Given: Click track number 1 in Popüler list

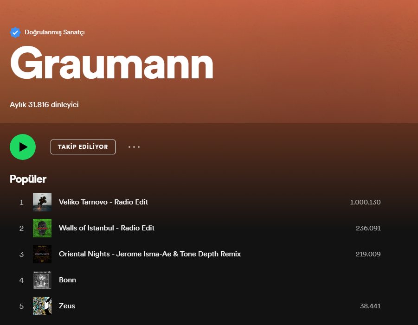Looking at the screenshot, I should [x=21, y=202].
